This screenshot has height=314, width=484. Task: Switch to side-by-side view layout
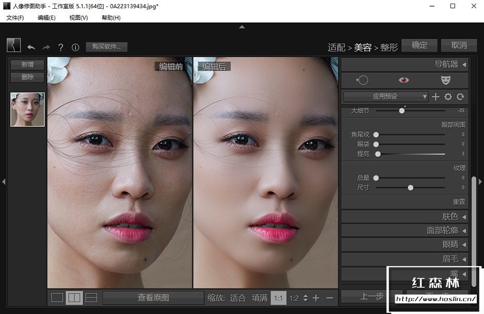point(74,298)
